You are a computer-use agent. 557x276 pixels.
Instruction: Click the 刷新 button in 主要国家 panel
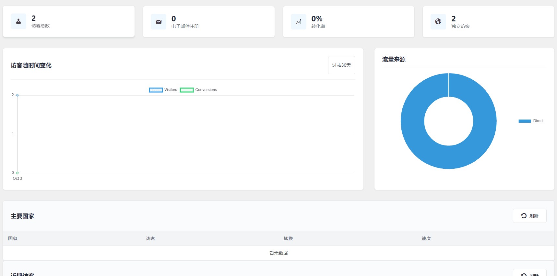click(x=530, y=216)
